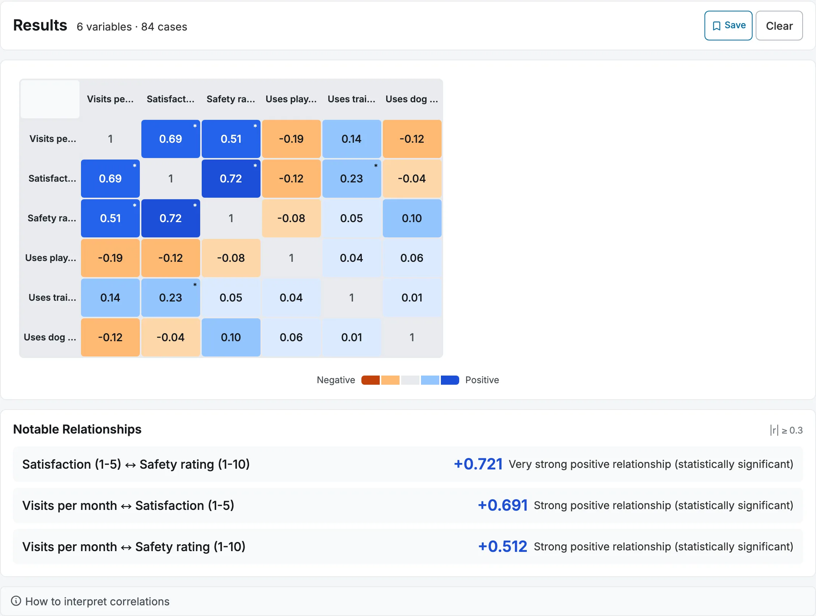Click the 0.06 cell in Uses playground row
Image resolution: width=816 pixels, height=616 pixels.
(412, 258)
